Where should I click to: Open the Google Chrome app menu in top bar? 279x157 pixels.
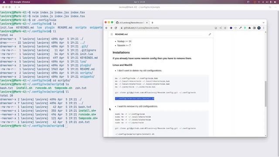point(20,2)
